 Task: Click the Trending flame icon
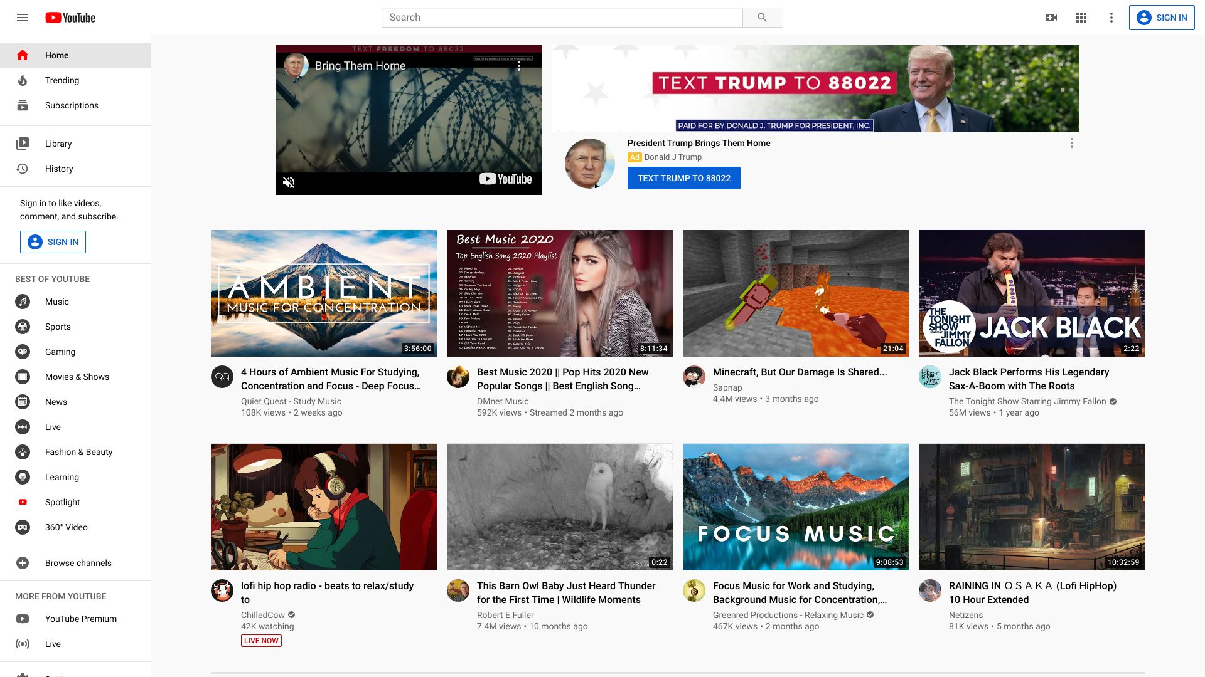pyautogui.click(x=23, y=80)
